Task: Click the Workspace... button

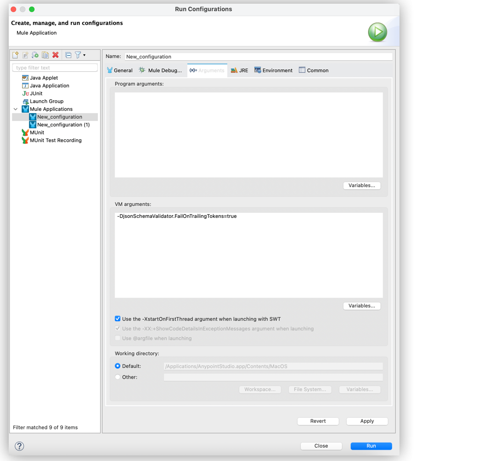Action: coord(260,390)
